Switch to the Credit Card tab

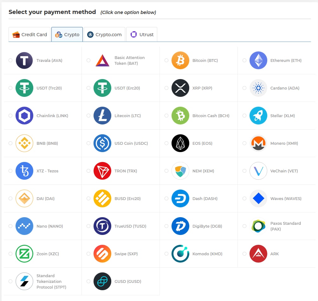(x=29, y=35)
